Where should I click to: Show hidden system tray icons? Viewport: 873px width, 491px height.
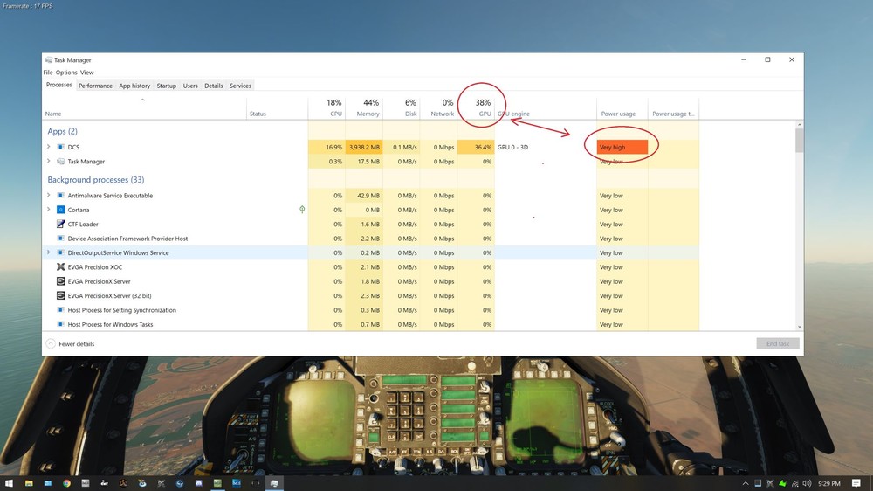(x=746, y=484)
